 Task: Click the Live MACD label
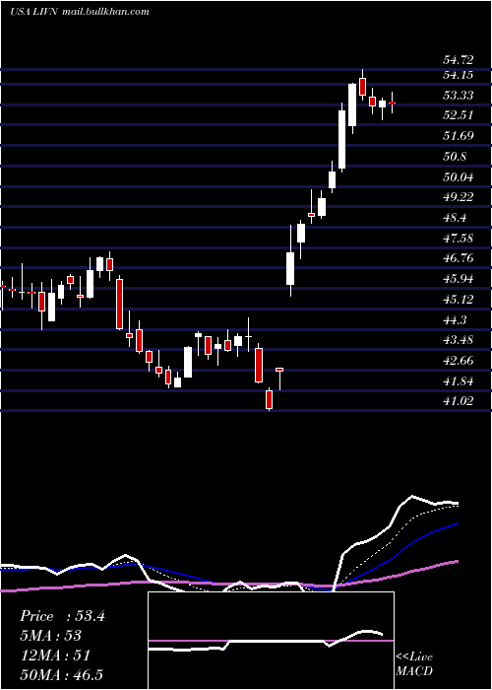[x=414, y=664]
